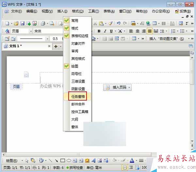Toggle Underline formatting
This screenshot has width=196, height=172.
coord(111,31)
